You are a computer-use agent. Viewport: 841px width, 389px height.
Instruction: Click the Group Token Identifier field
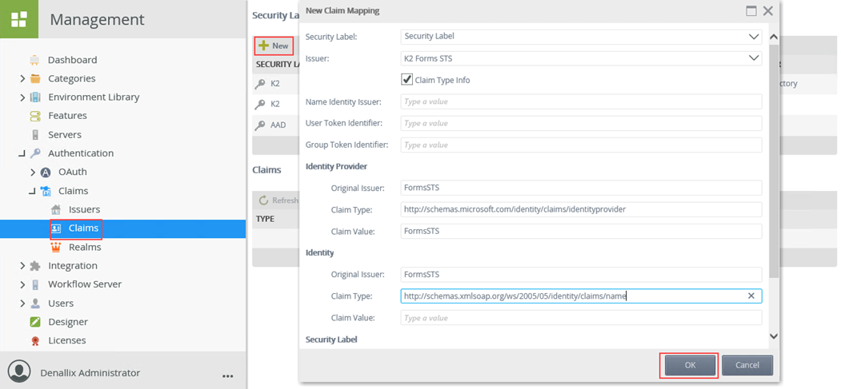(582, 145)
